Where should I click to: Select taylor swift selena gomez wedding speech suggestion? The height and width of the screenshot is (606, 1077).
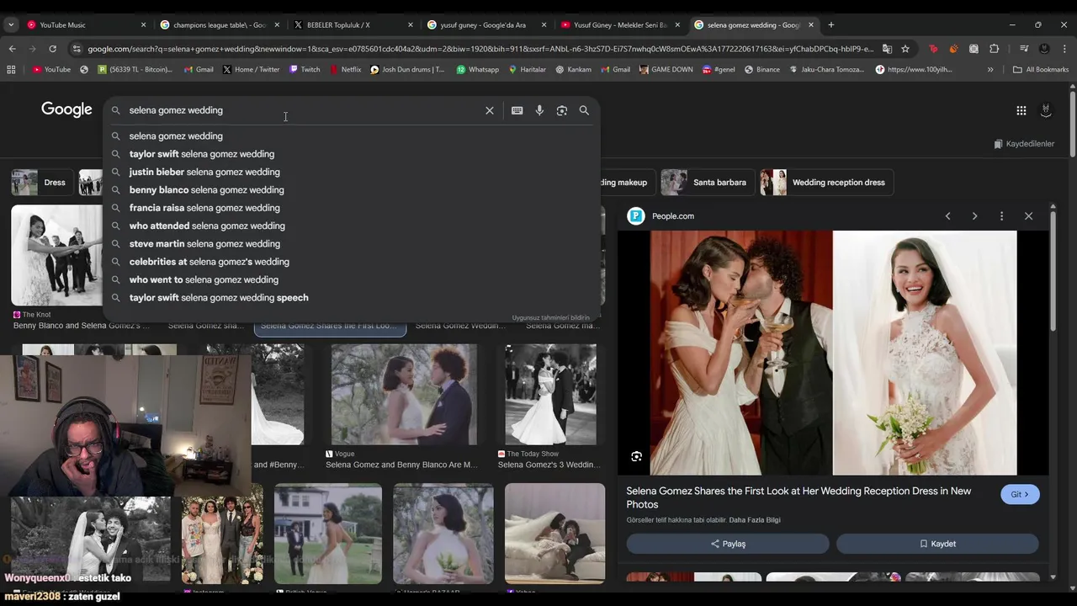tap(352, 298)
